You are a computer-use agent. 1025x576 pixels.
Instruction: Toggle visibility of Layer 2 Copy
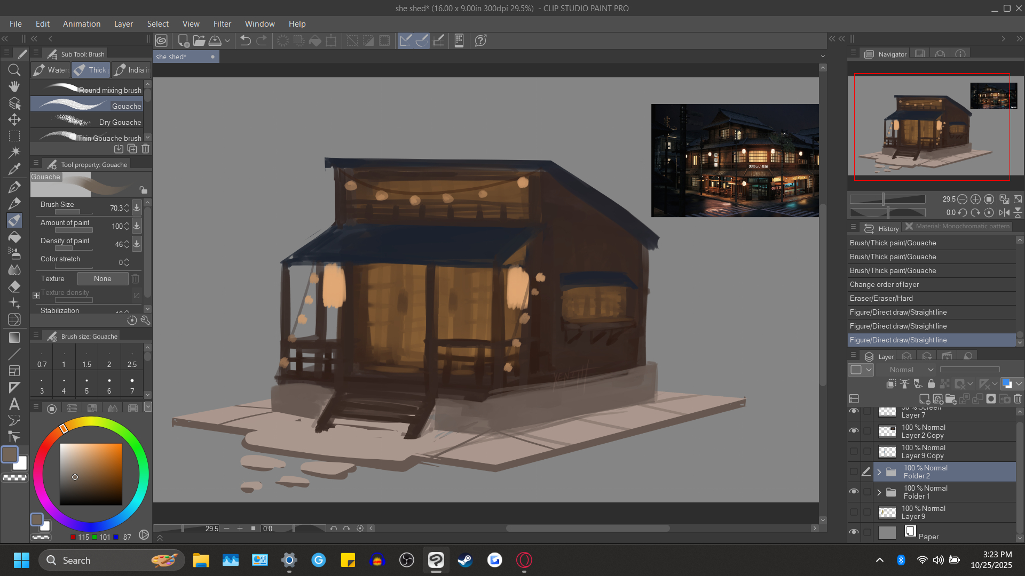tap(854, 431)
